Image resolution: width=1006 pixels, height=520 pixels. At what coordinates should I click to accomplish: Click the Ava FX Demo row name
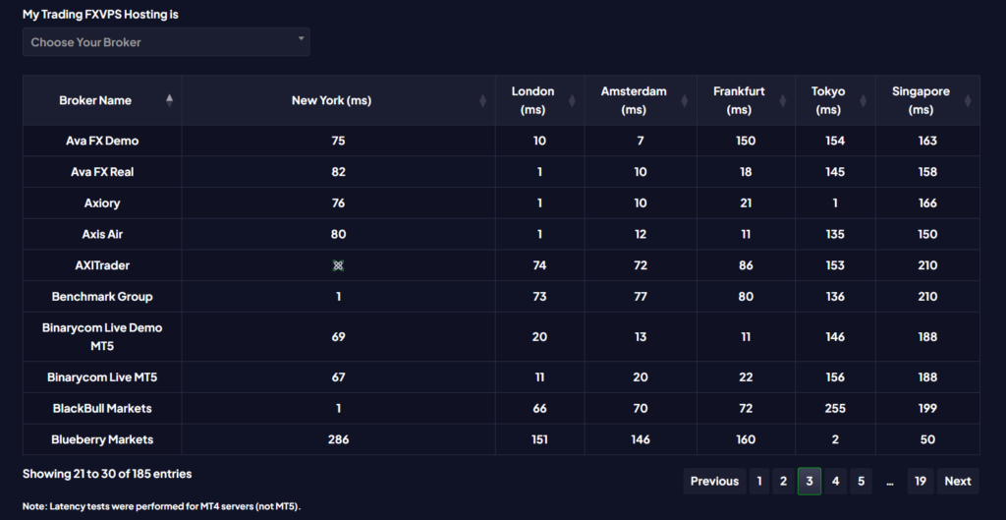coord(102,141)
